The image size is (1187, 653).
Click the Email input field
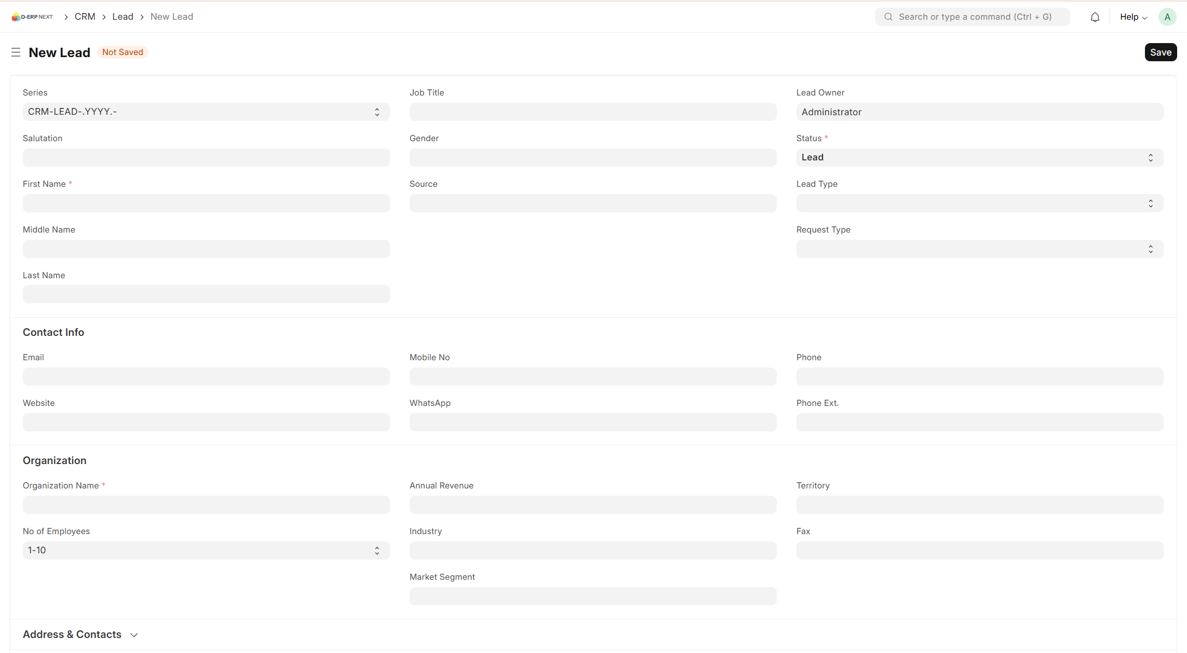click(206, 377)
